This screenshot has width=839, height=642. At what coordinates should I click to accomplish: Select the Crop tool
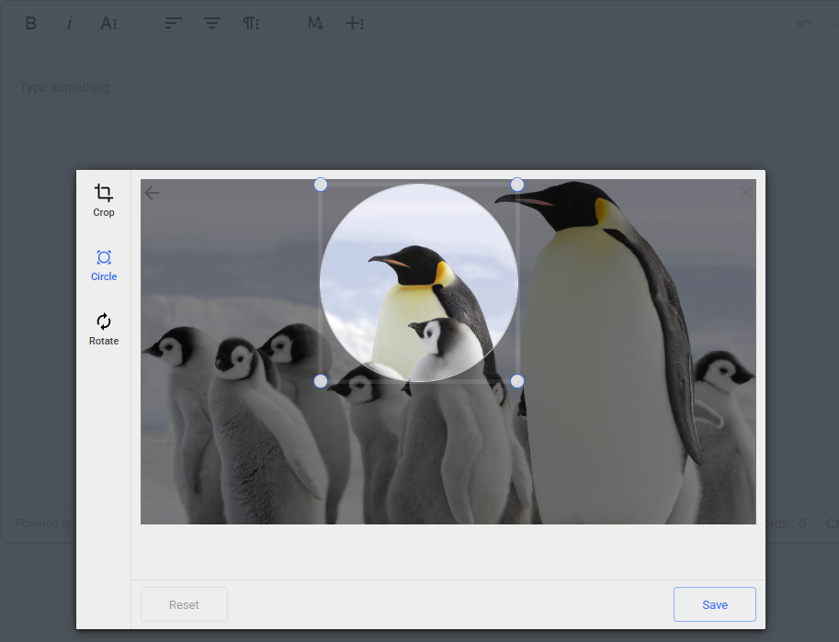104,199
